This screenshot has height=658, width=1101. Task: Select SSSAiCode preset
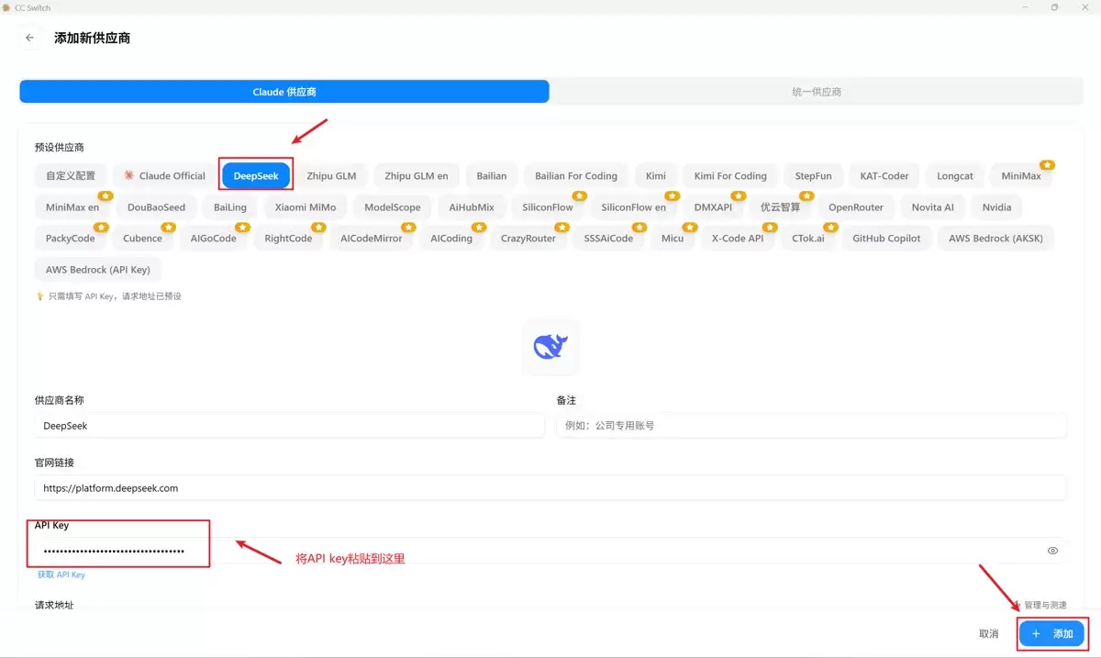608,239
